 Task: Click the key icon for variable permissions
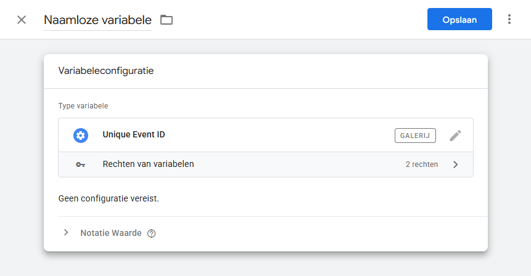(x=81, y=164)
